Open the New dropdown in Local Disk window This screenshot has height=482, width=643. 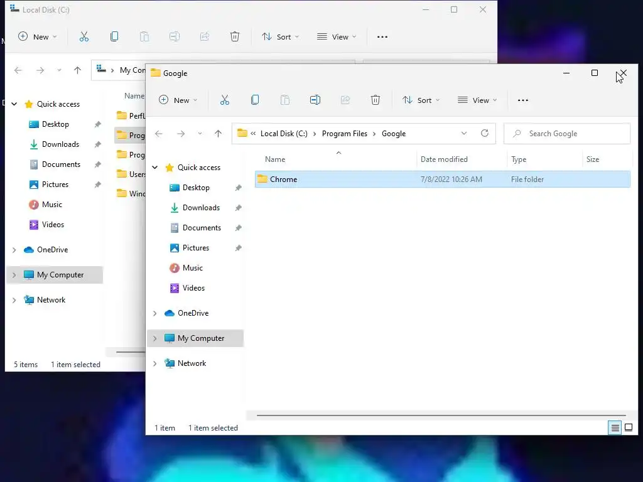[x=37, y=37]
